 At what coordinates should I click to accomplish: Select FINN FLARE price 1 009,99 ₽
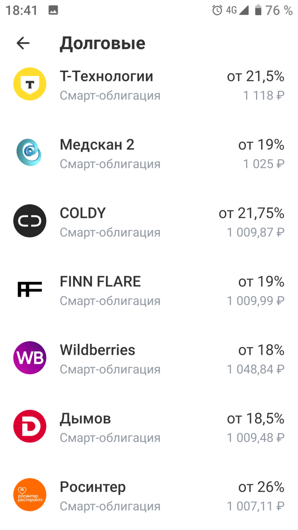256,301
